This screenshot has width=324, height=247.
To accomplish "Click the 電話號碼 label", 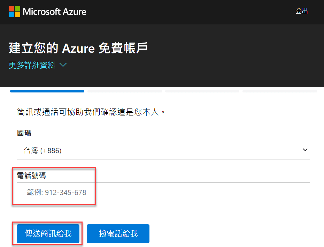I will click(x=31, y=175).
